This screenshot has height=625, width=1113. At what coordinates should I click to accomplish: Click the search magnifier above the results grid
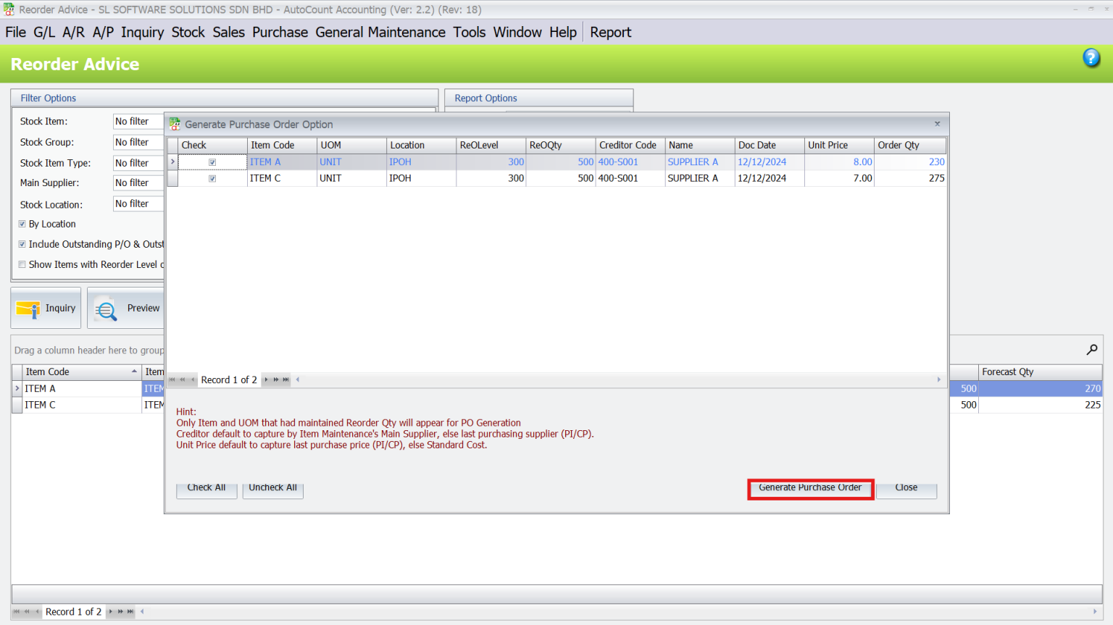(x=1091, y=350)
